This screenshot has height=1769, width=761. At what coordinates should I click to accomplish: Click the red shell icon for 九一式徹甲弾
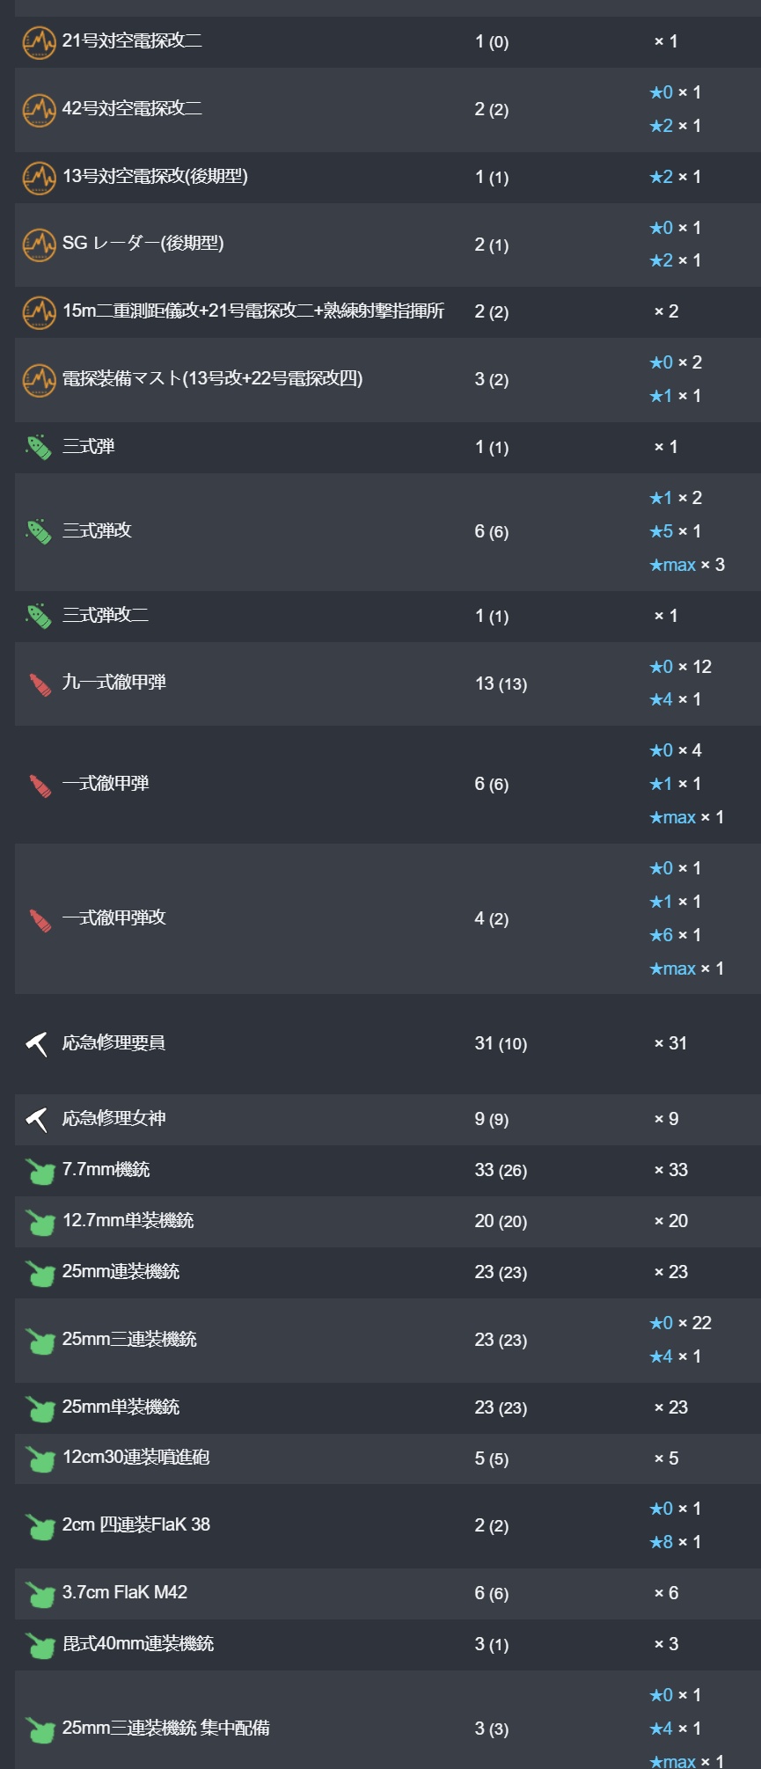click(40, 683)
